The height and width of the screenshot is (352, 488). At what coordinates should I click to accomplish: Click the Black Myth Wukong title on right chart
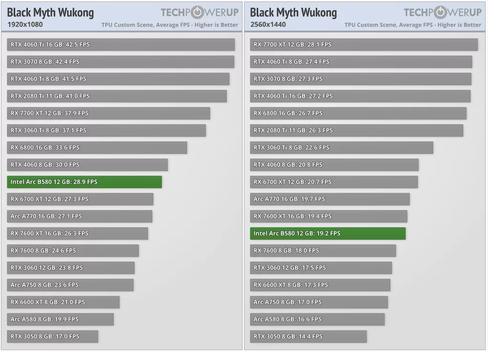click(293, 12)
